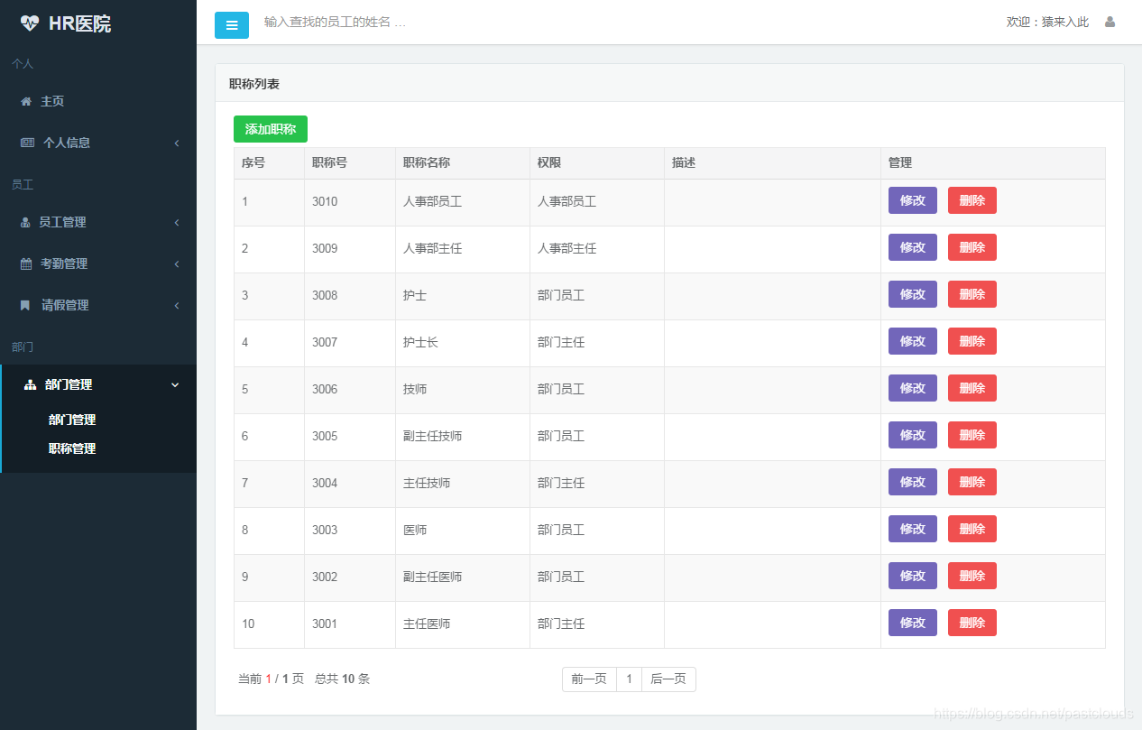Click 删除 for 人事部员工 row 3010
The image size is (1142, 730).
[x=972, y=200]
